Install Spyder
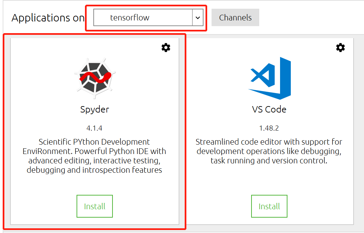 [95, 206]
